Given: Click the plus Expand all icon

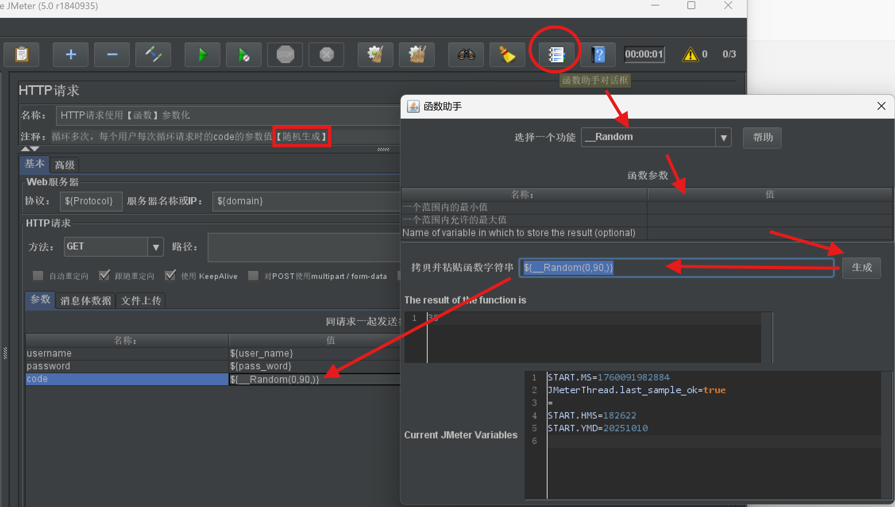Looking at the screenshot, I should [x=71, y=54].
